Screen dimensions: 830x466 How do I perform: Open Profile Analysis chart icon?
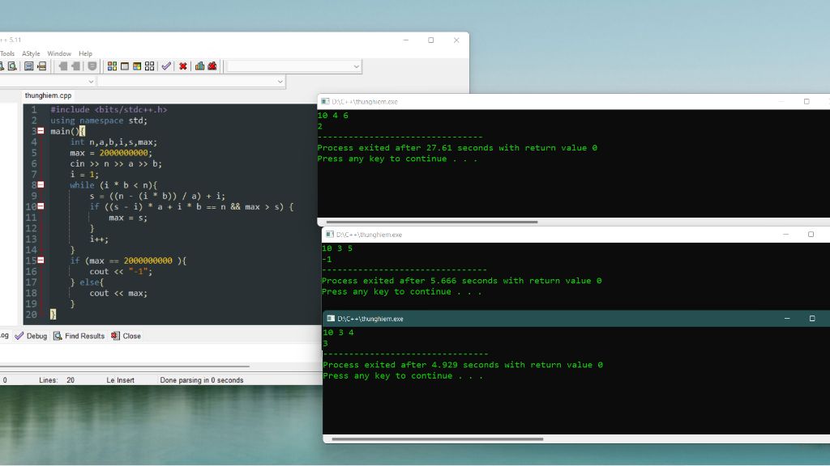(x=199, y=66)
